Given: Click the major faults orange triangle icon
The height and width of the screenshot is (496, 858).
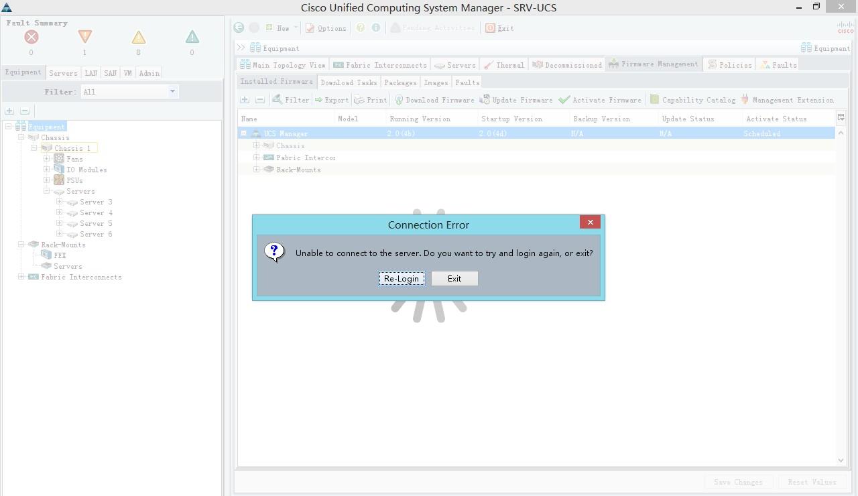Looking at the screenshot, I should coord(84,37).
